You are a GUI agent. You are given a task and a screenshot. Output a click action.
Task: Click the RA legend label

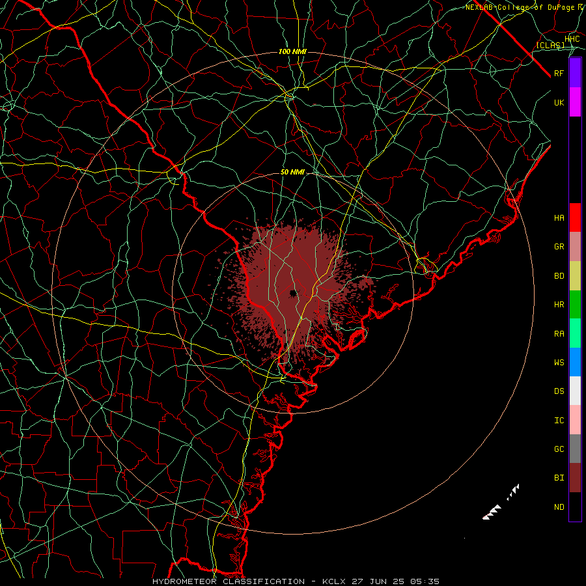click(559, 334)
